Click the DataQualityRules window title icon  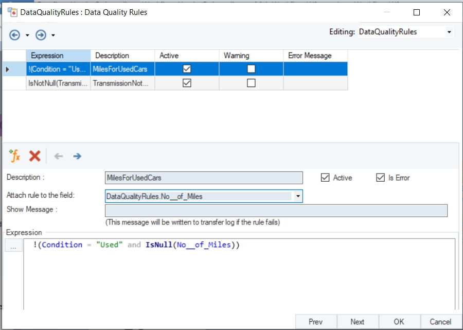point(11,12)
